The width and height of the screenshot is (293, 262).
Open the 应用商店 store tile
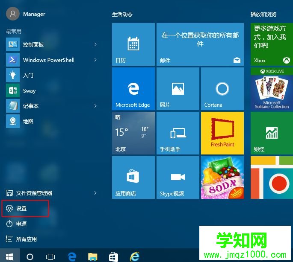coord(133,178)
